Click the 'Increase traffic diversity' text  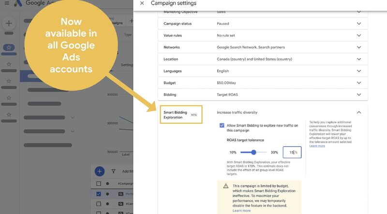pyautogui.click(x=237, y=112)
